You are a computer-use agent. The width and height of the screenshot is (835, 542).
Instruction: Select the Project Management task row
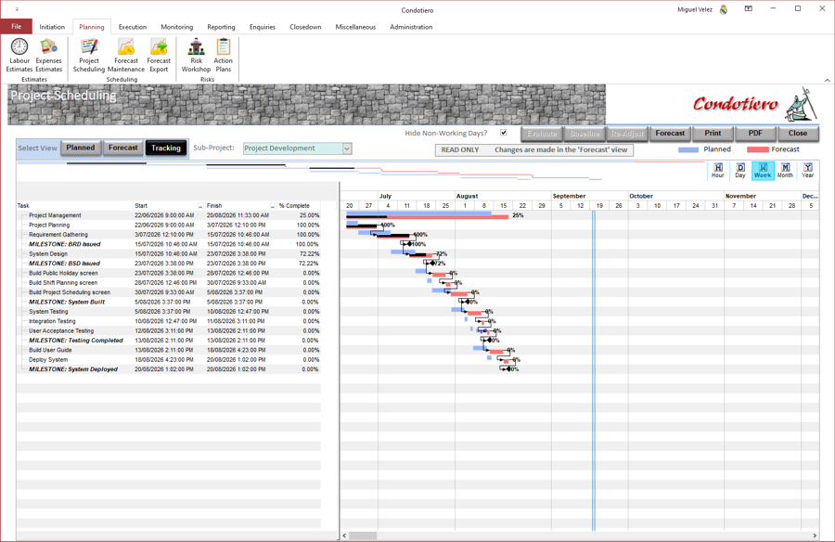click(168, 215)
